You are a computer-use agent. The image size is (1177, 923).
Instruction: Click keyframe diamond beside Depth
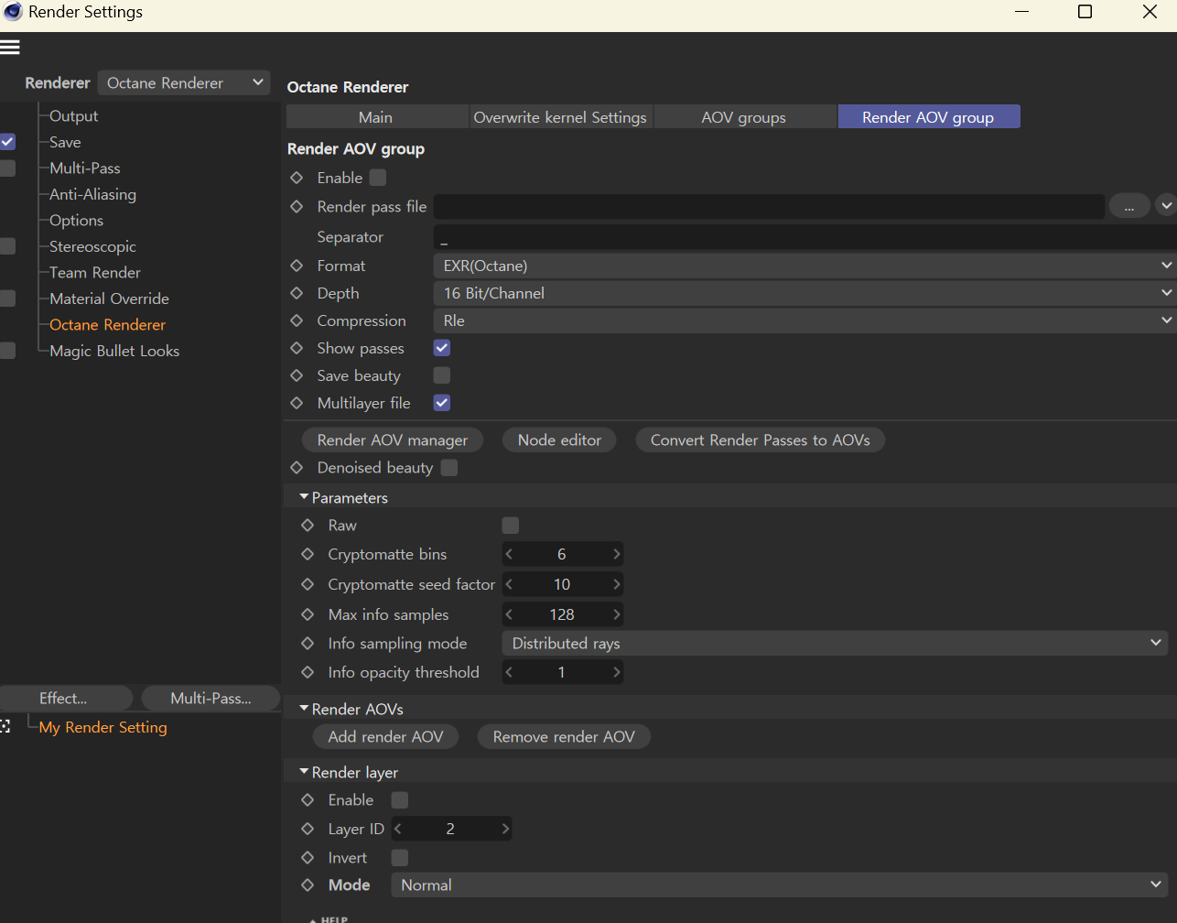297,293
